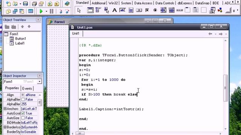Select the ComboBox component icon
This screenshot has width=241, height=135.
[171, 10]
